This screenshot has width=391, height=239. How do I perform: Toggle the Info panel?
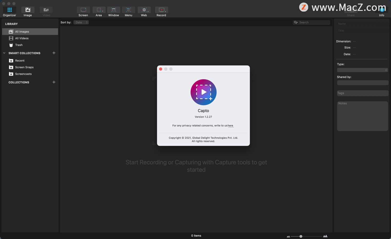pos(382,12)
